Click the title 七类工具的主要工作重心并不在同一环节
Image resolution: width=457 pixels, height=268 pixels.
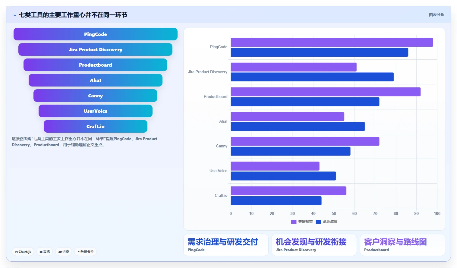click(x=73, y=15)
